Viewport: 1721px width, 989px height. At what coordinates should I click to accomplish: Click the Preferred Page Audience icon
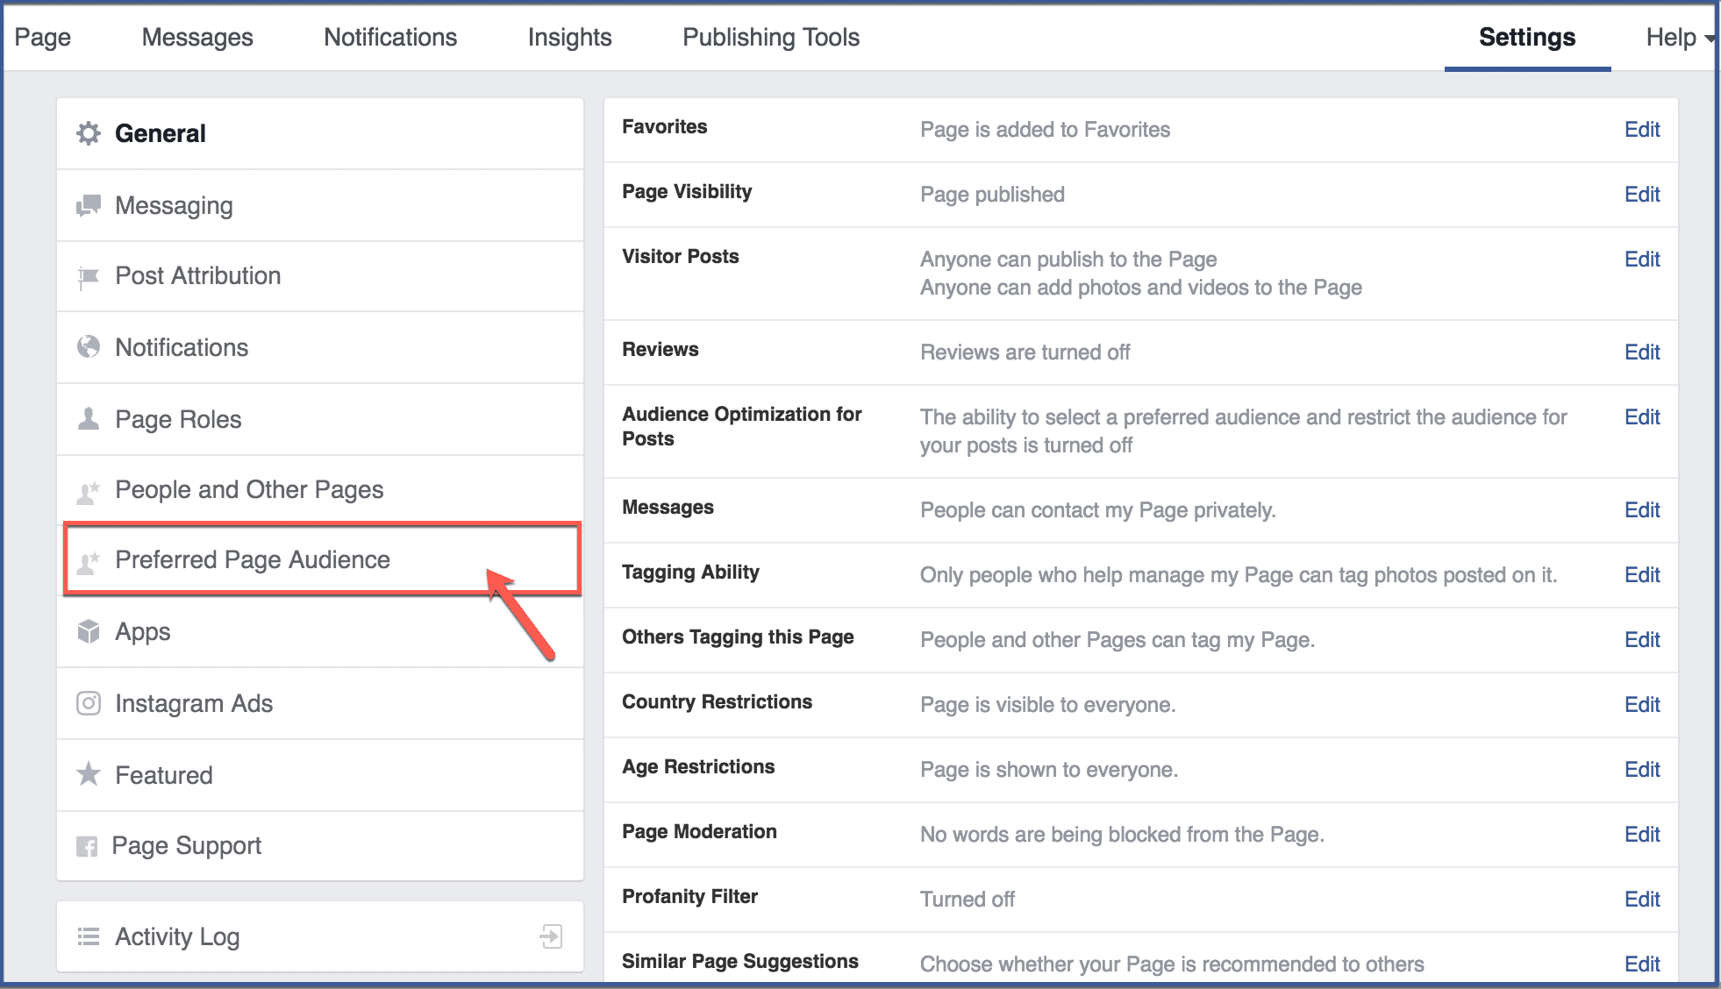89,562
